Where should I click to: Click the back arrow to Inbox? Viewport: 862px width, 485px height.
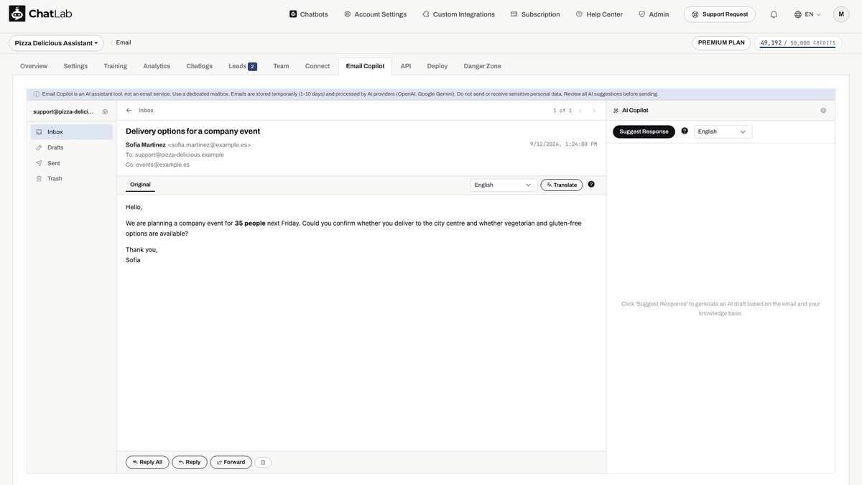[x=129, y=111]
